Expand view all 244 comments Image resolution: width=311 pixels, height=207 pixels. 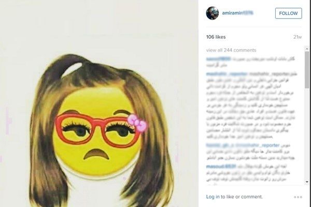click(x=231, y=50)
